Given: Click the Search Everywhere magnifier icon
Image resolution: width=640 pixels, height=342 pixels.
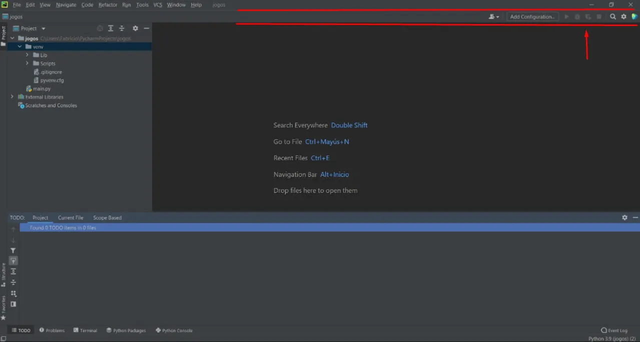Looking at the screenshot, I should click(612, 17).
